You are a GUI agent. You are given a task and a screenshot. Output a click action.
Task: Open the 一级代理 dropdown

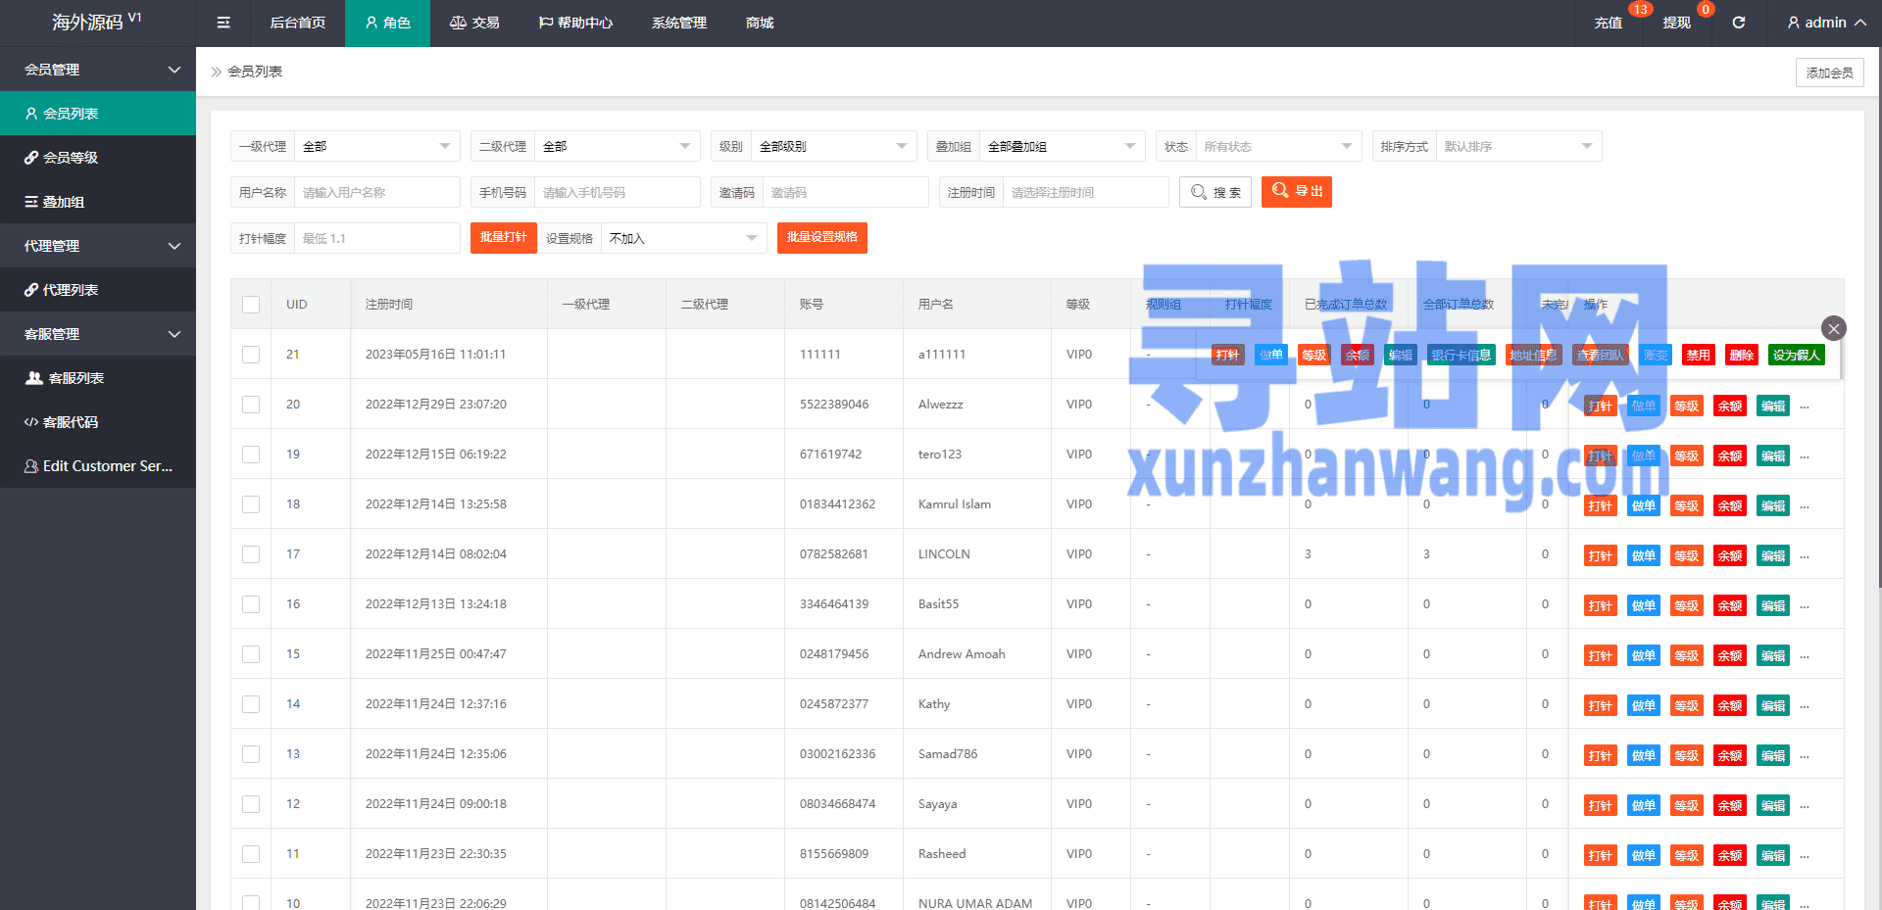click(376, 146)
